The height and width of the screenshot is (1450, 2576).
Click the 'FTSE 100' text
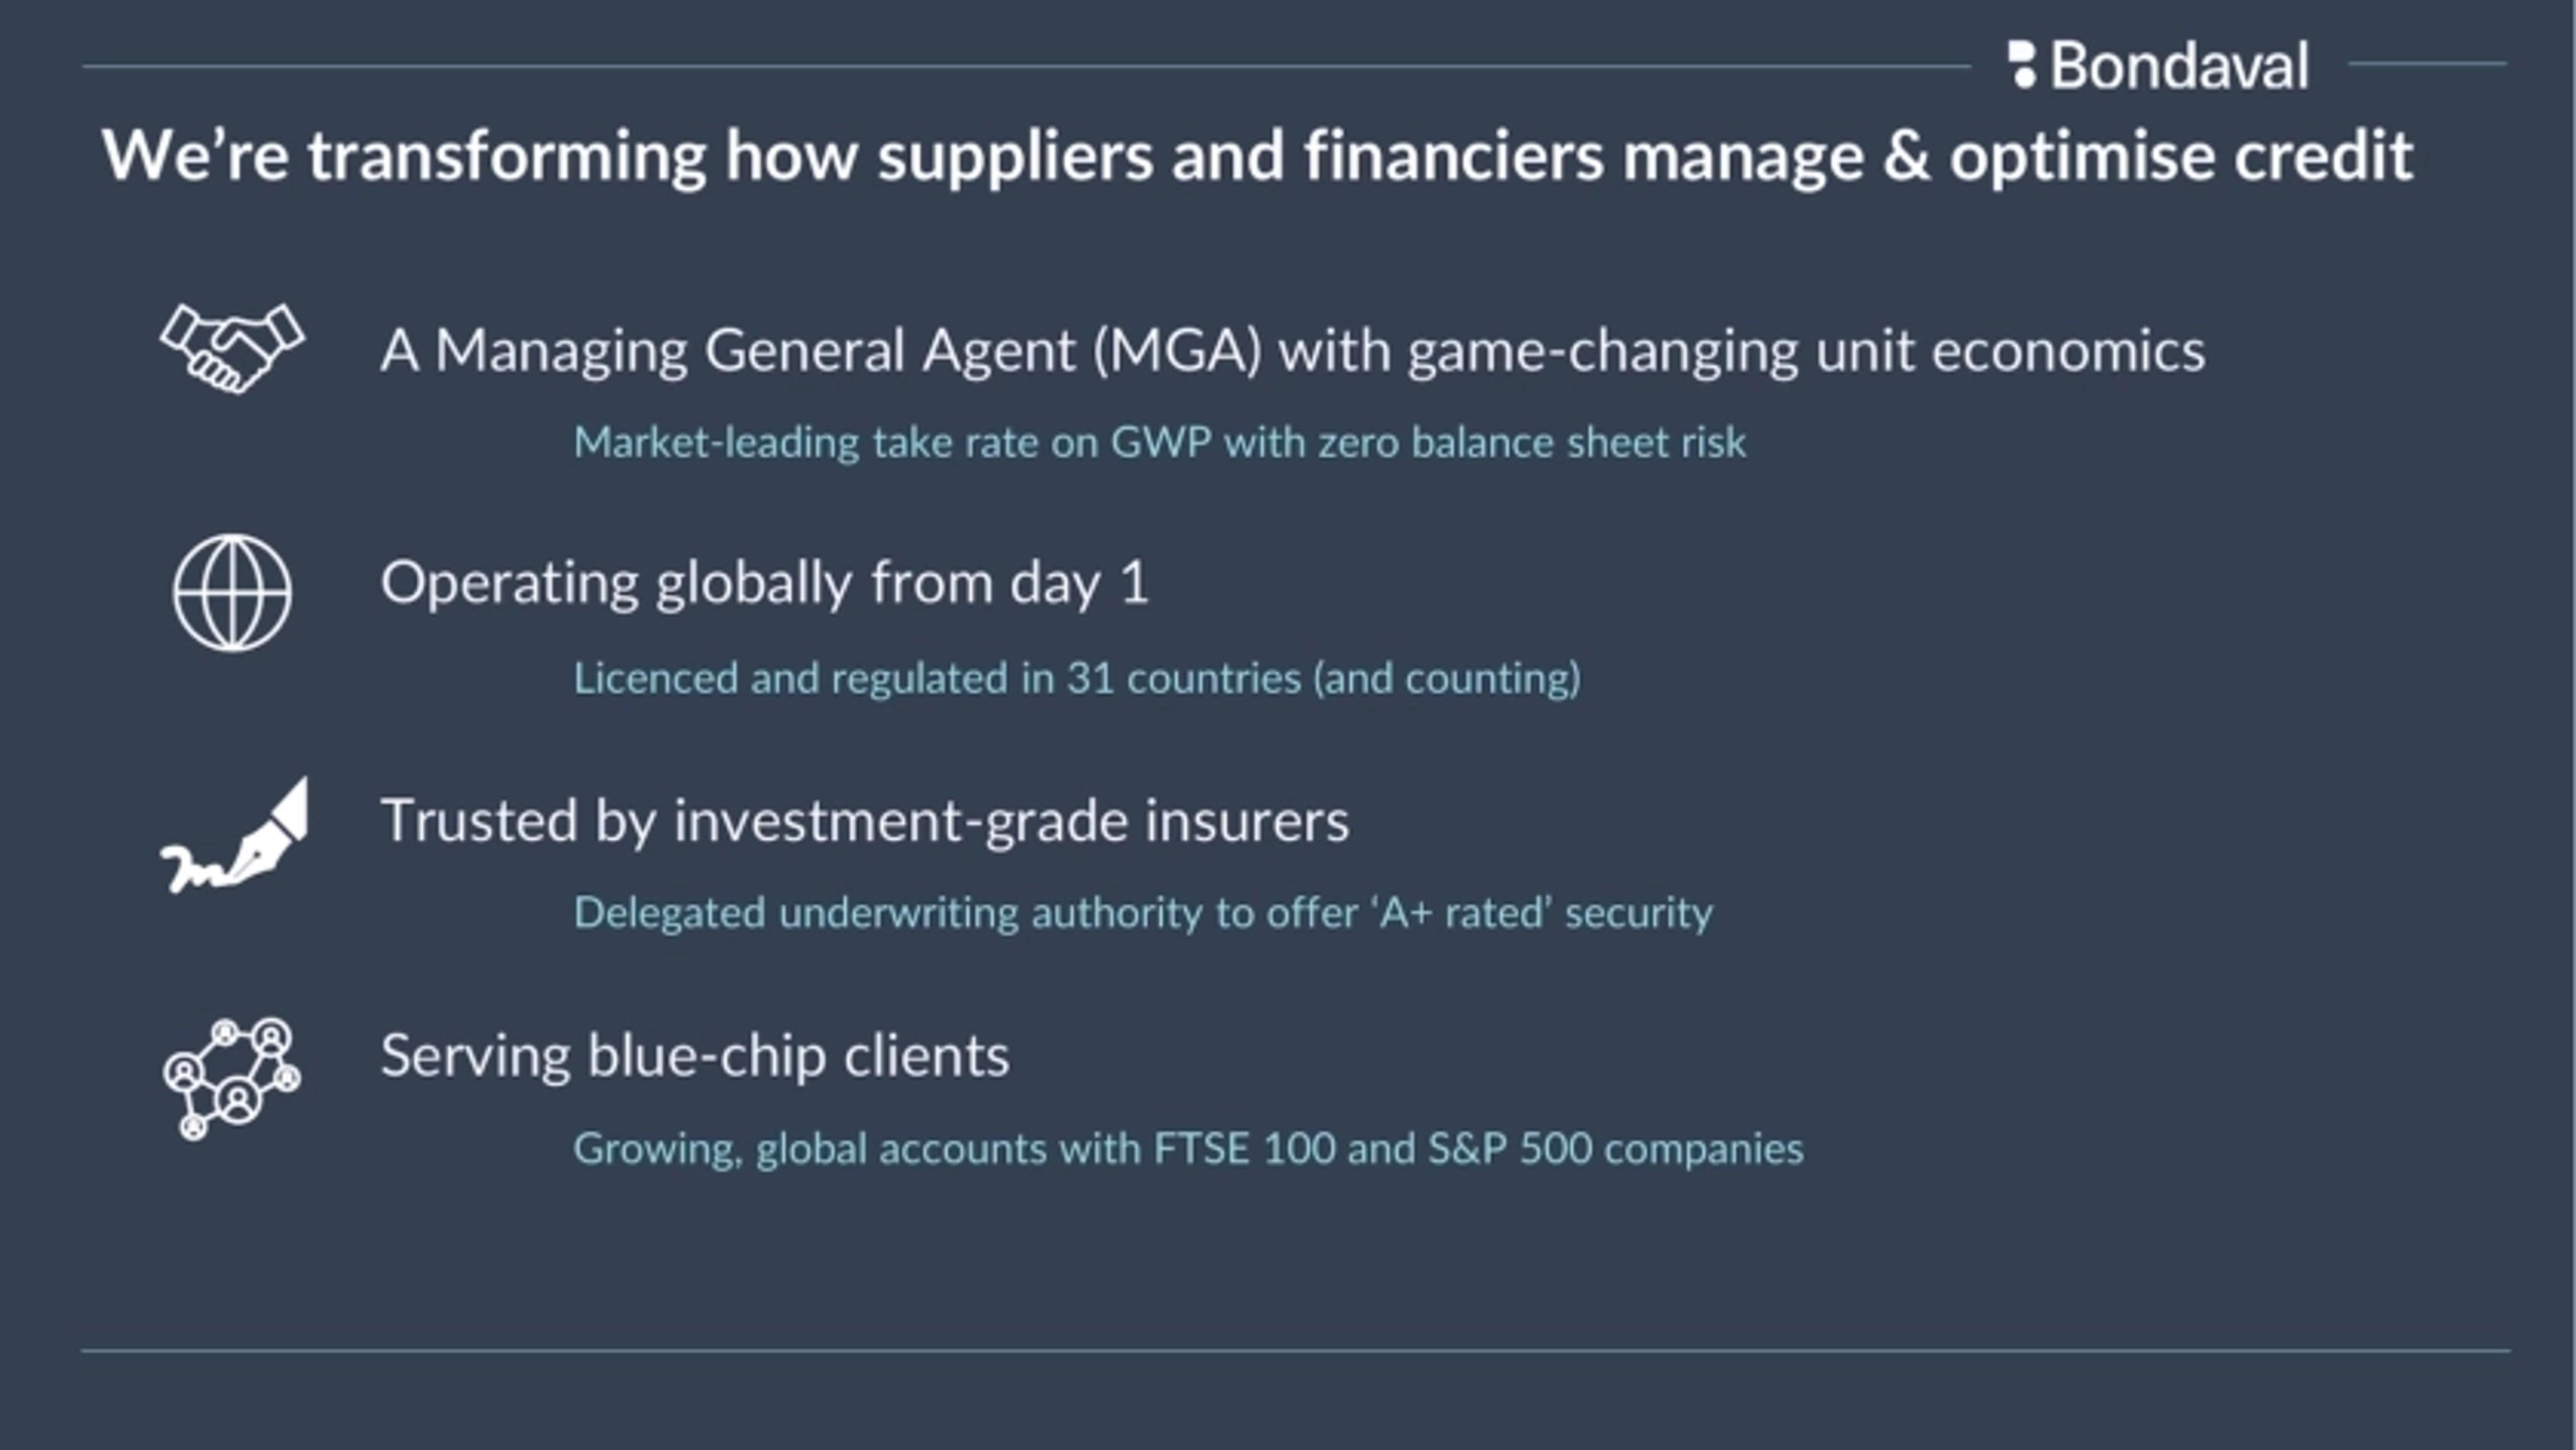1243,1149
